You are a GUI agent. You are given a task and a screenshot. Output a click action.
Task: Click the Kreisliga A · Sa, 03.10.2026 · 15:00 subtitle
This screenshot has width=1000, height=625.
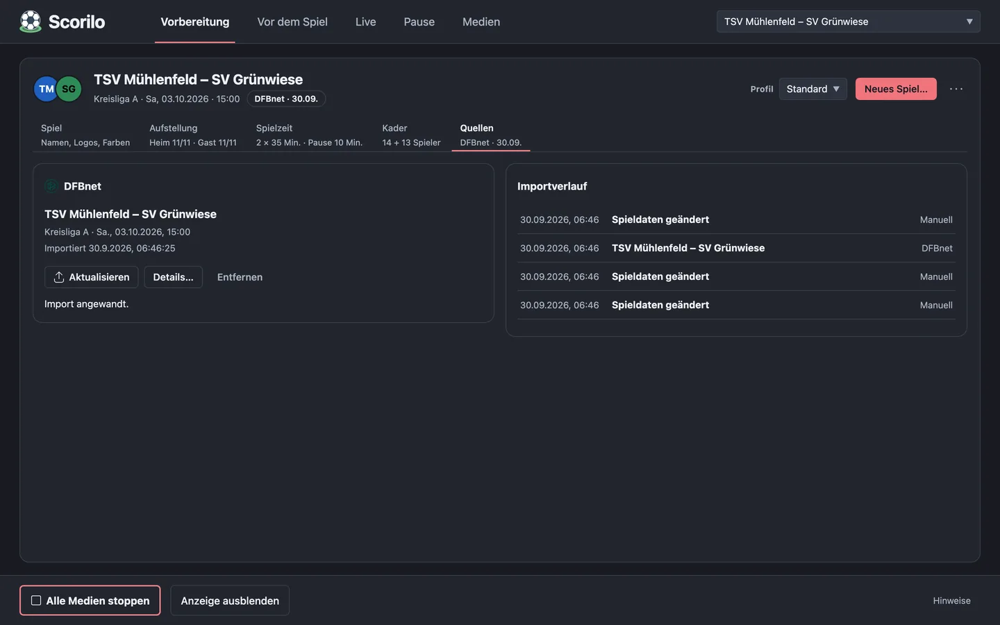pyautogui.click(x=167, y=99)
